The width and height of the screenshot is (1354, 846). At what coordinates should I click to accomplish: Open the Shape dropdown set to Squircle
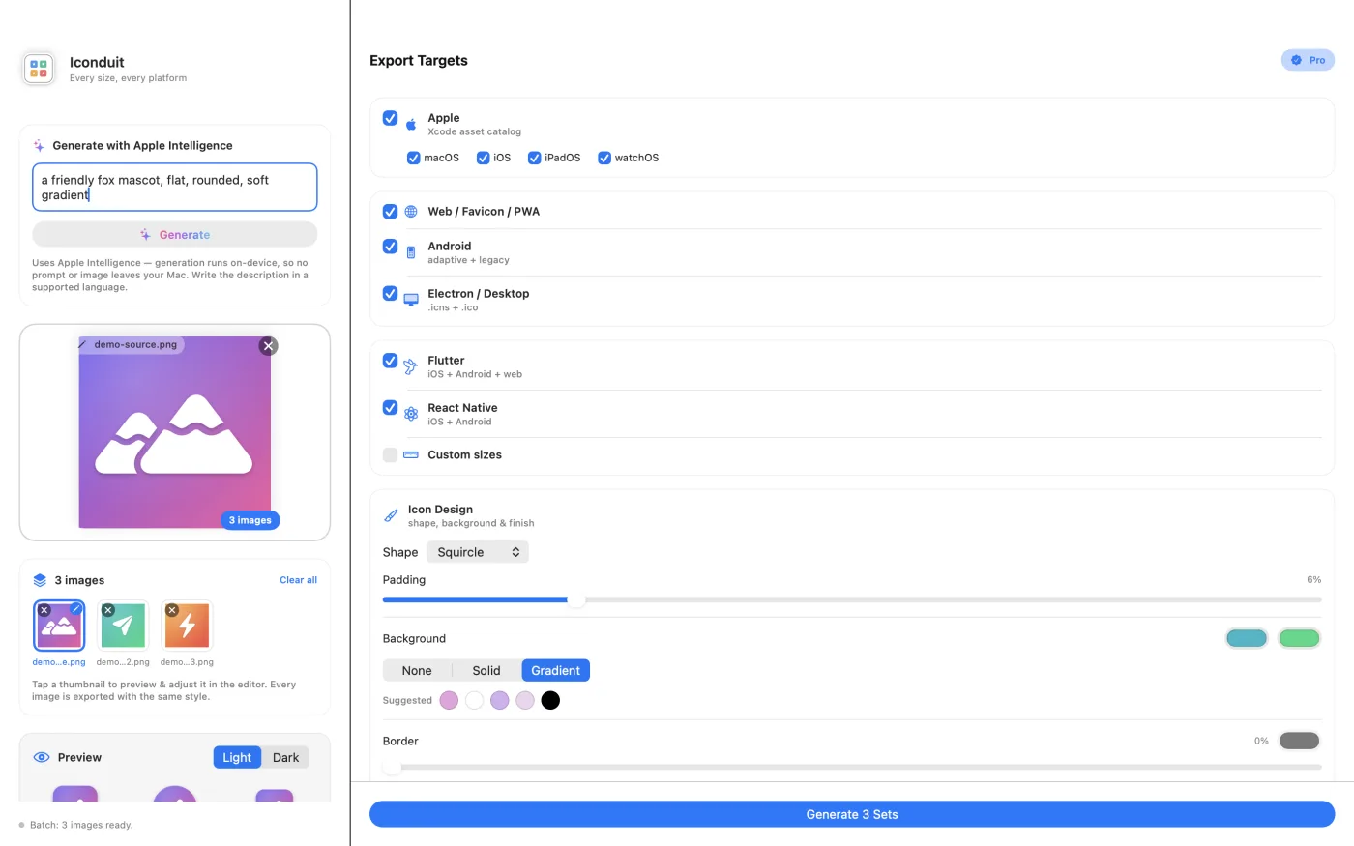(x=478, y=552)
